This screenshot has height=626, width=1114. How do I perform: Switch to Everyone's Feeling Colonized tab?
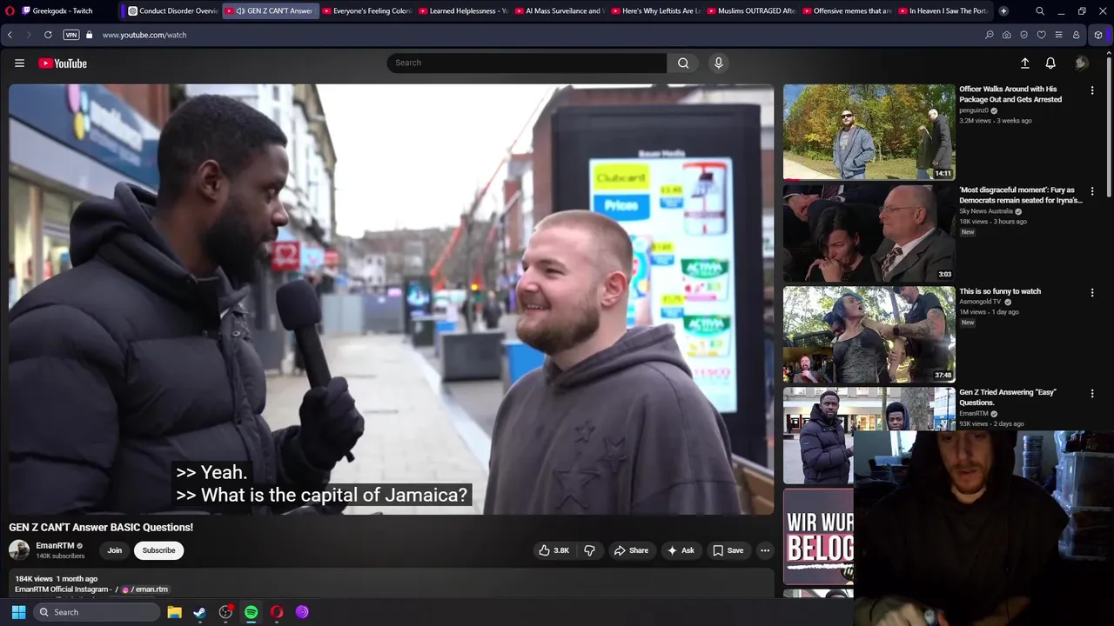[x=366, y=11]
